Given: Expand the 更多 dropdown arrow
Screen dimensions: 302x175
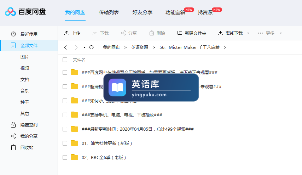Looking at the screenshot, I should click(x=281, y=33).
